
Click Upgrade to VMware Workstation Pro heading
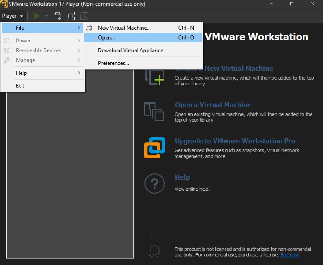coord(235,141)
